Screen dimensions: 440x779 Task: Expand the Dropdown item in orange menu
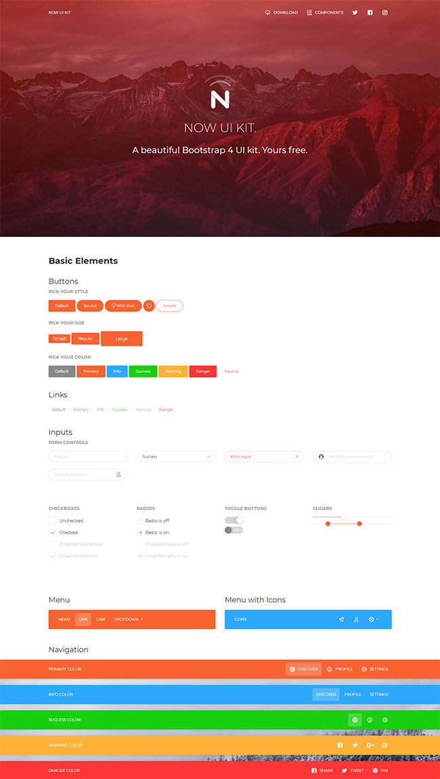pyautogui.click(x=128, y=619)
